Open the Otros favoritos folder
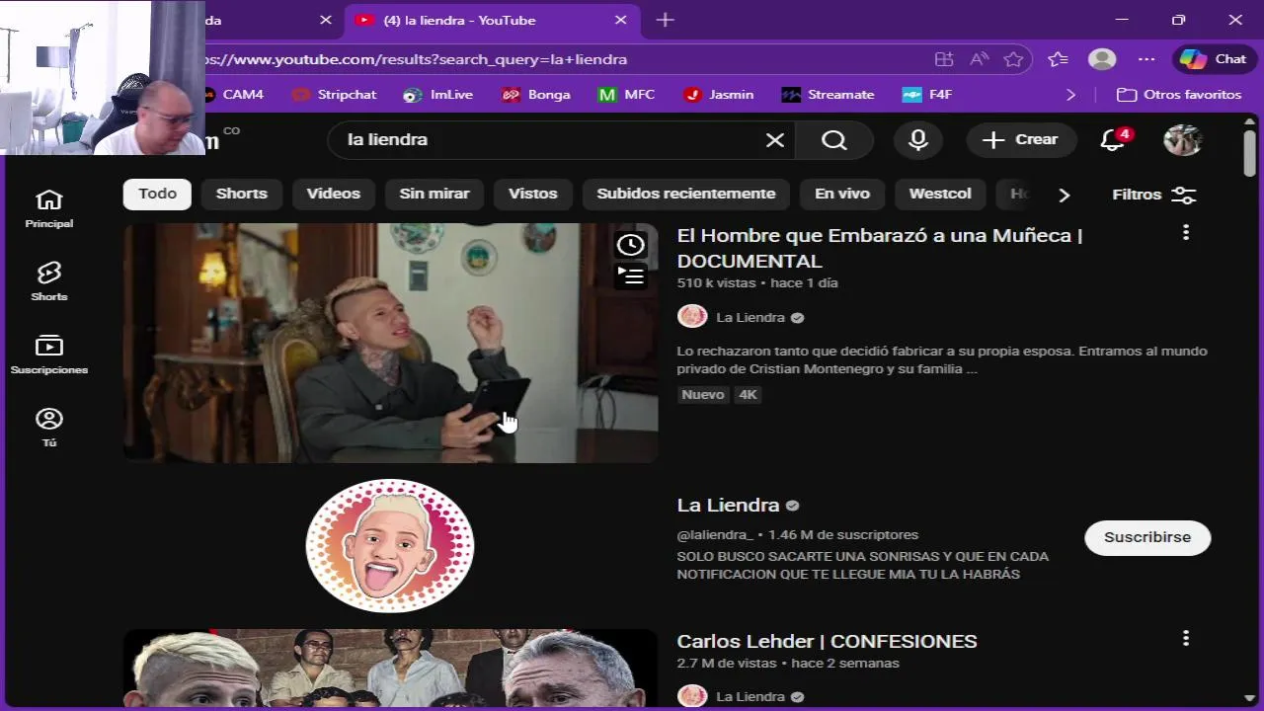This screenshot has width=1264, height=711. pos(1179,95)
